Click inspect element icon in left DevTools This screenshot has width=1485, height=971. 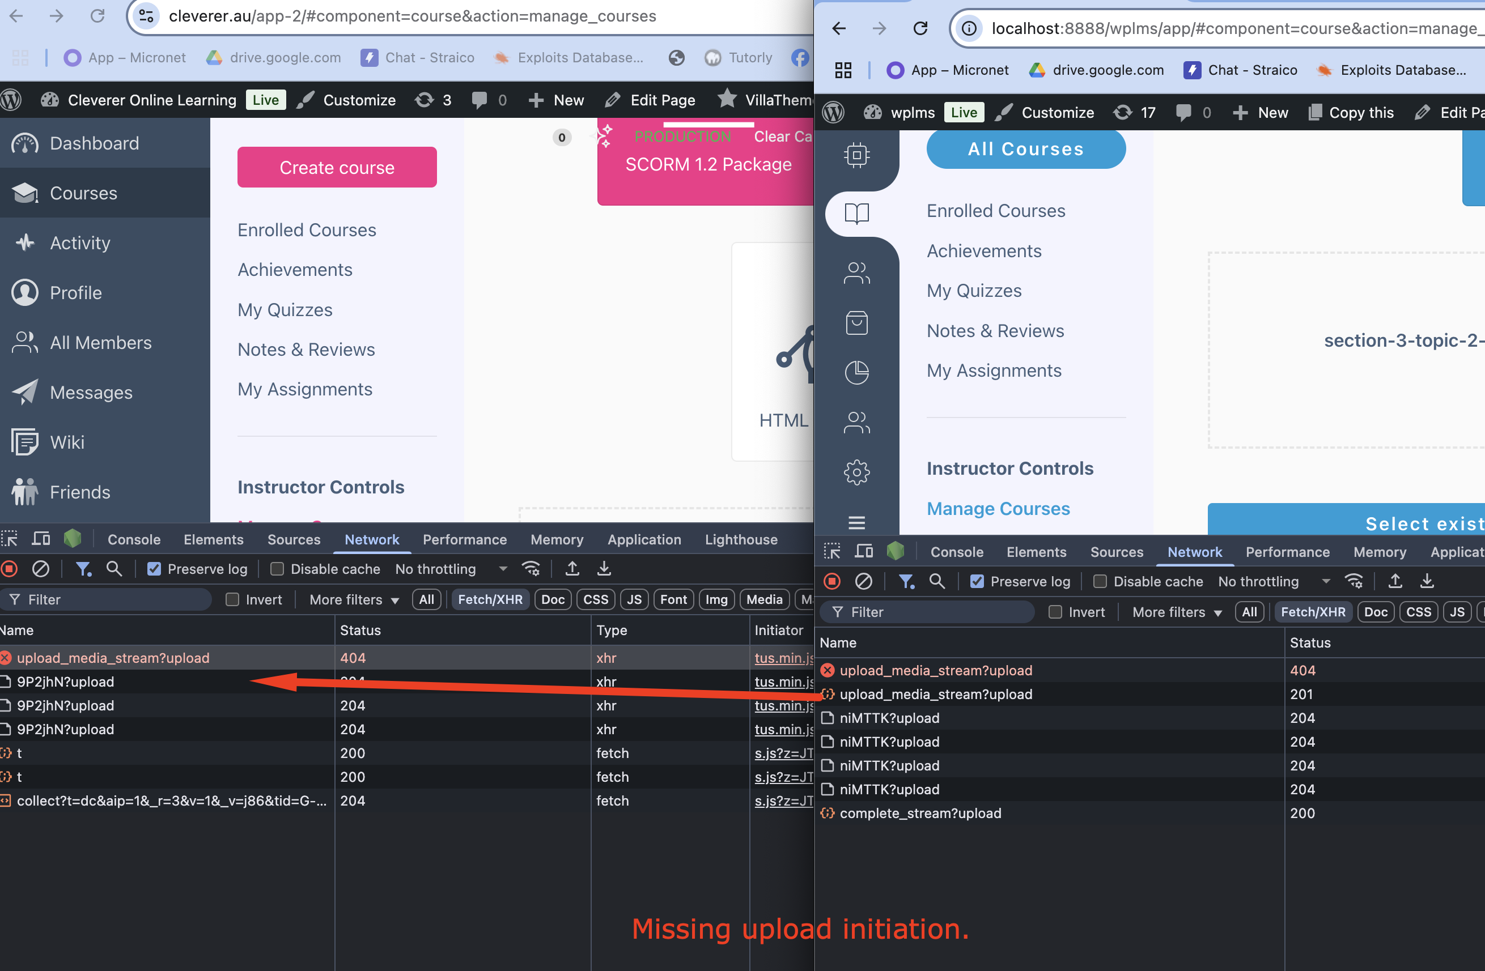point(10,539)
